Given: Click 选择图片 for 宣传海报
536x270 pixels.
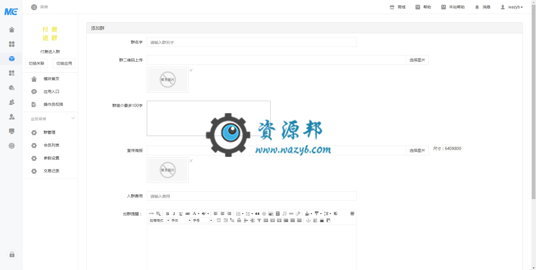Looking at the screenshot, I should click(x=417, y=150).
